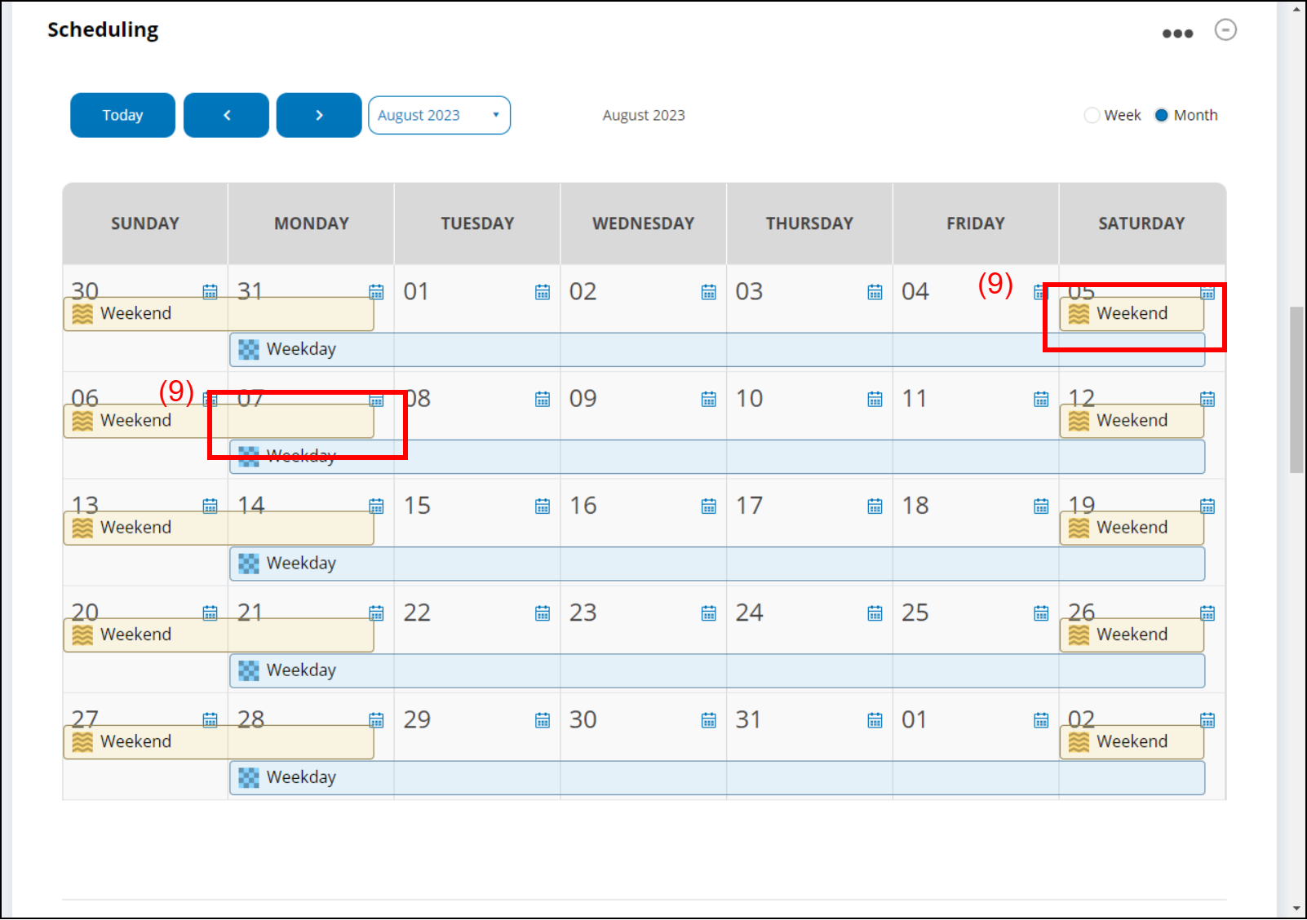Viewport: 1307px width, 920px height.
Task: Click calendar icon on Tuesday 22
Action: (x=542, y=613)
